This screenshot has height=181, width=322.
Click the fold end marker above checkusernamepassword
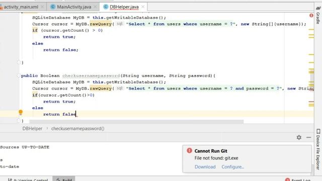tap(19, 62)
